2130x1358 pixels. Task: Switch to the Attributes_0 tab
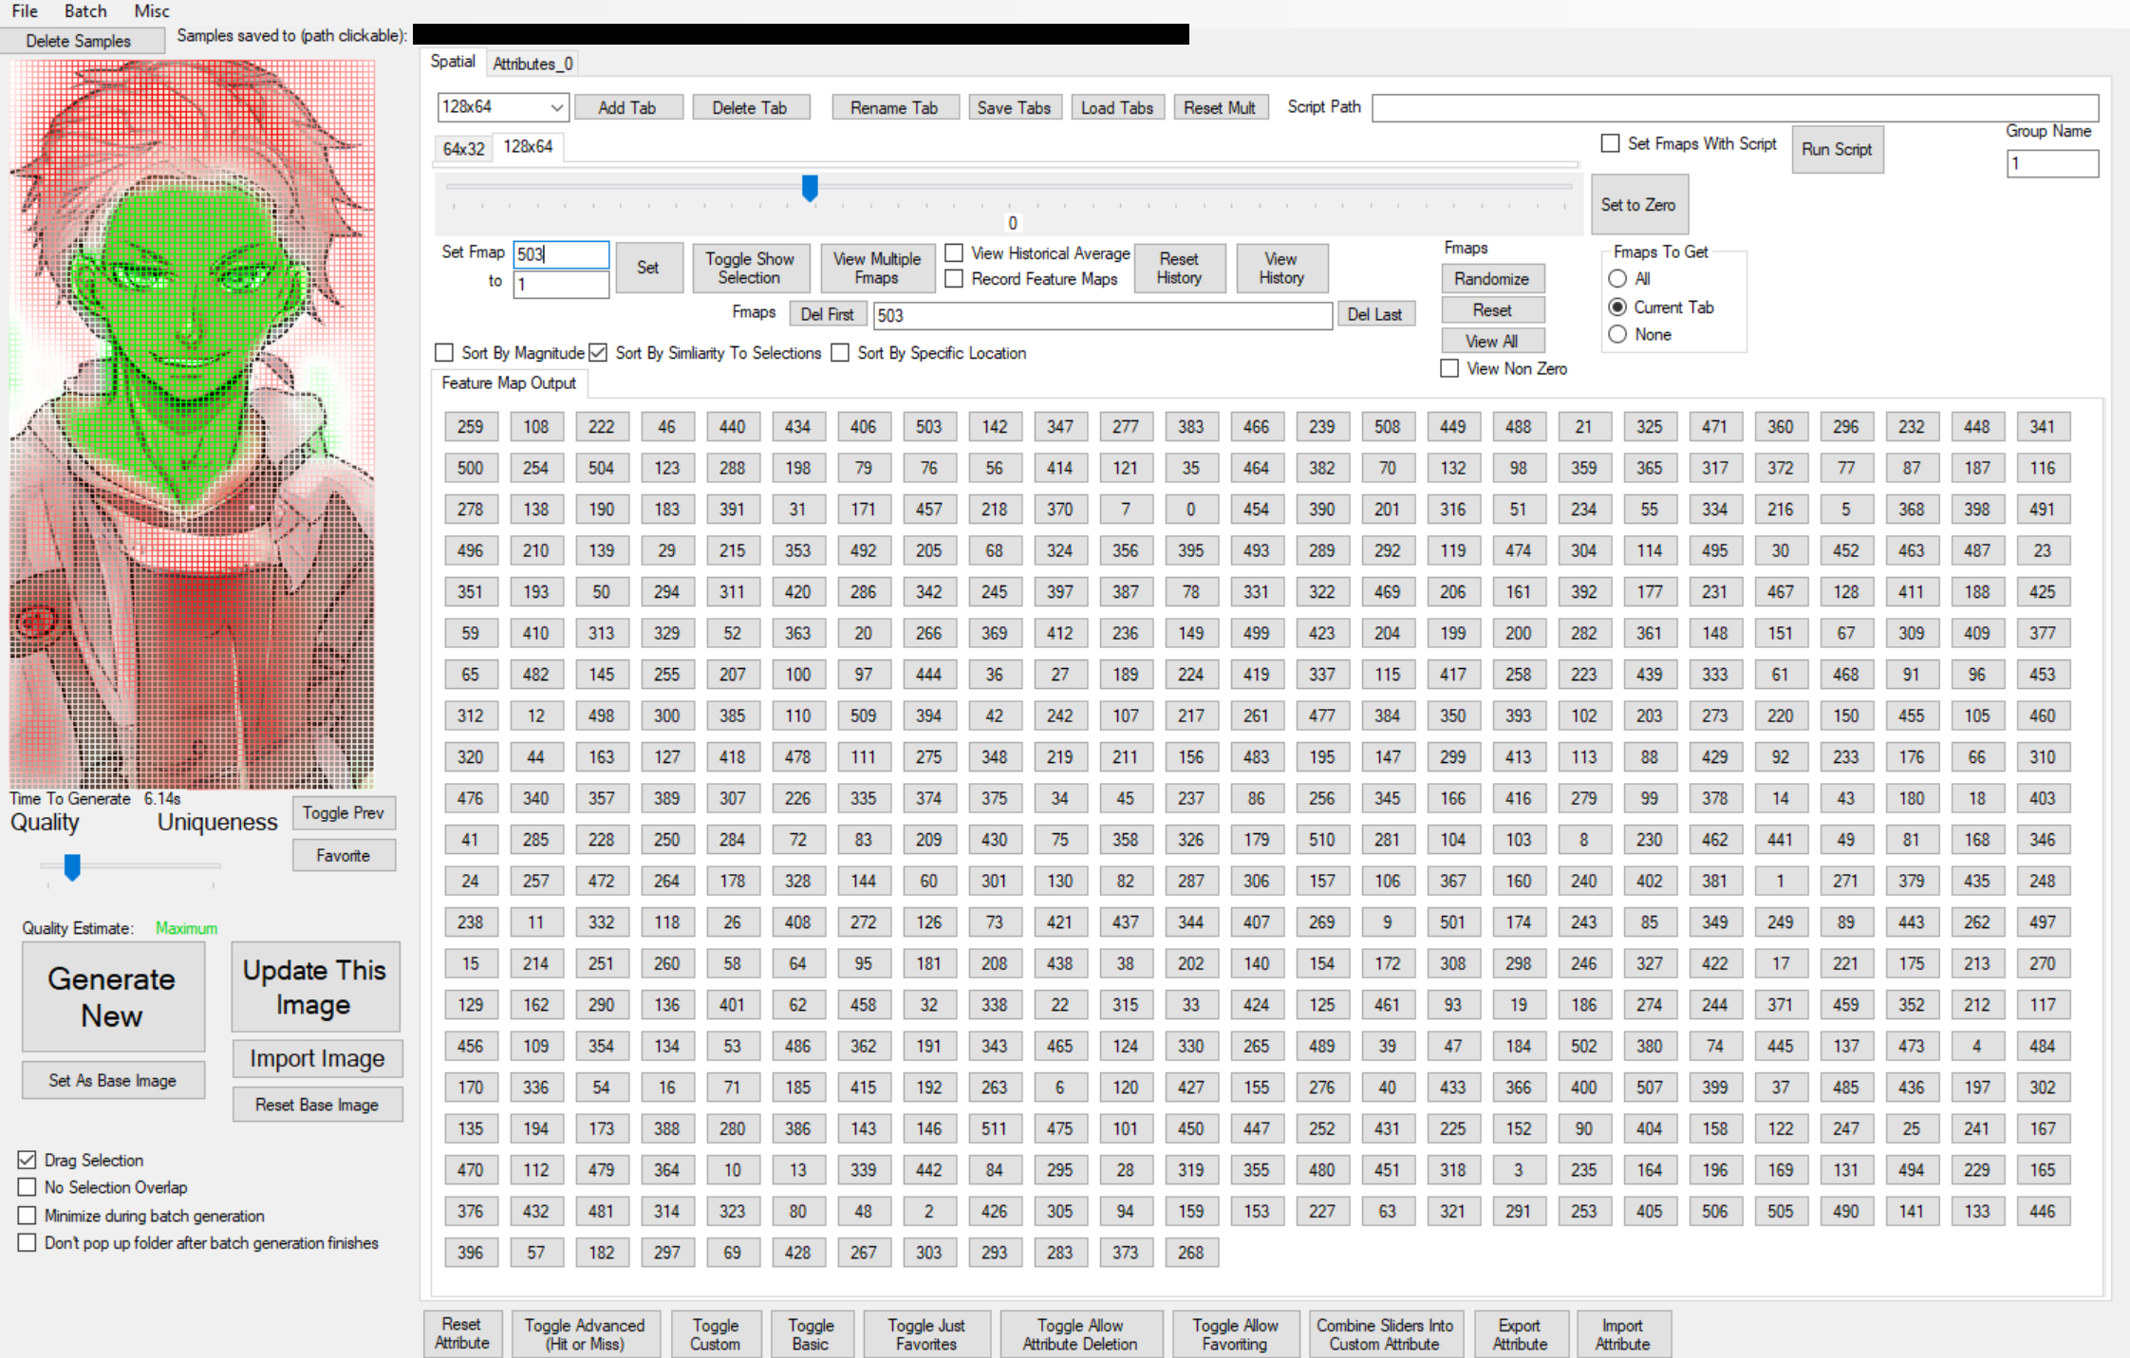point(532,64)
